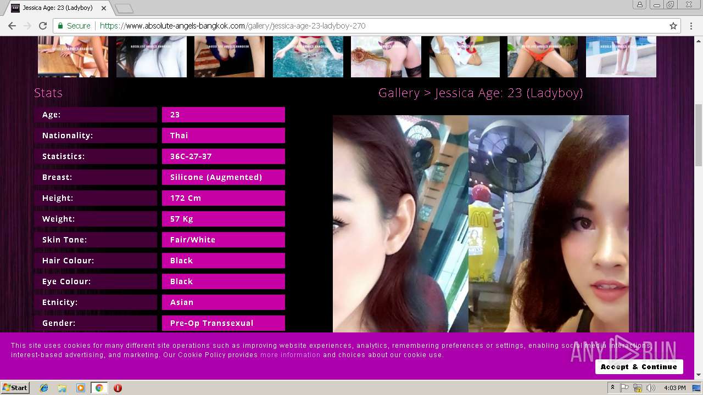Show hidden system tray icons
This screenshot has width=703, height=395.
click(612, 388)
